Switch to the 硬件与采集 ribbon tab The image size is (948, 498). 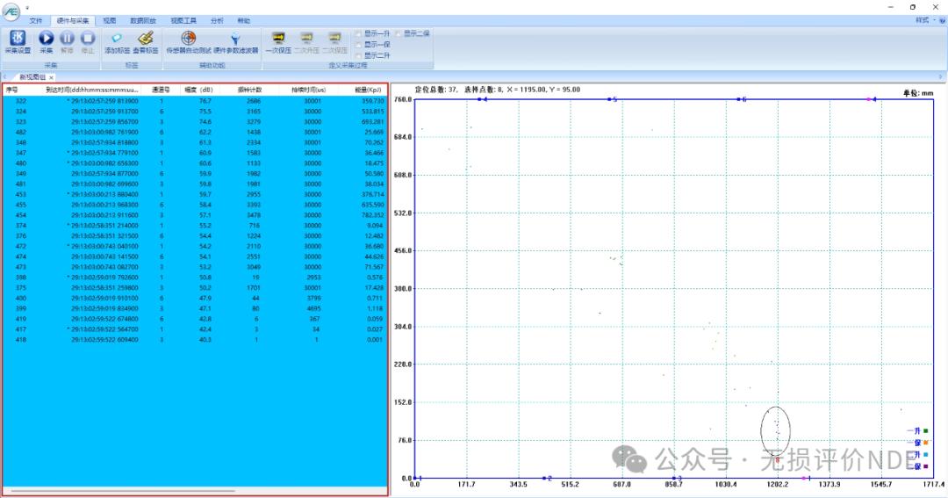pyautogui.click(x=73, y=20)
